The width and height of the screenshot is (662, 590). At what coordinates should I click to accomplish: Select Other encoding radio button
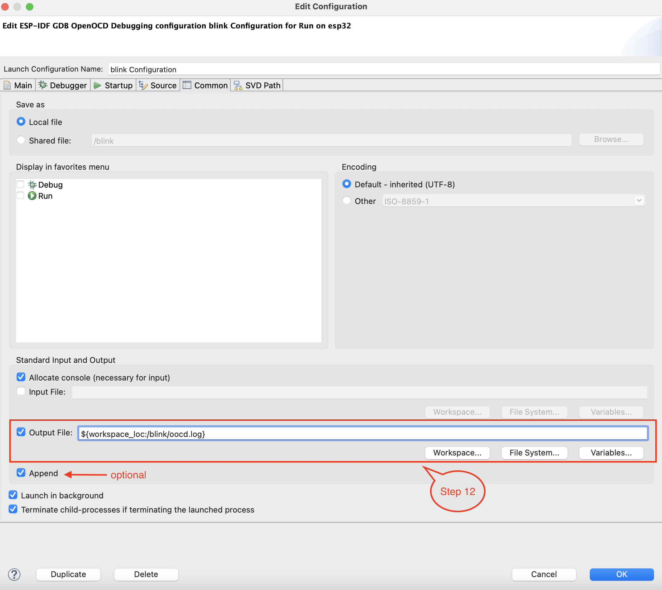coord(346,201)
